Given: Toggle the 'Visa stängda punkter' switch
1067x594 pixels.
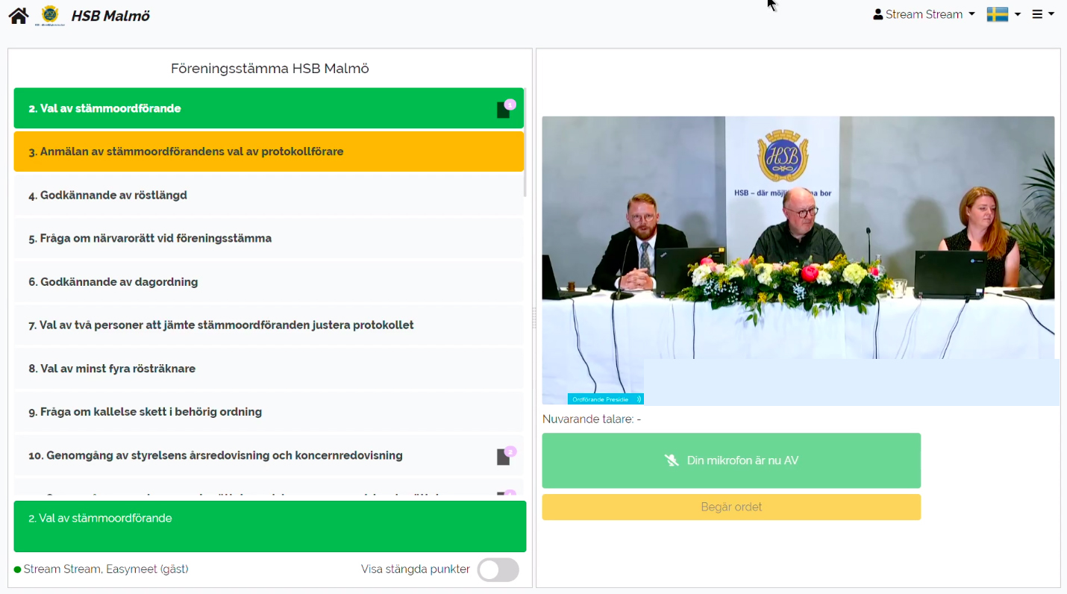Looking at the screenshot, I should point(498,569).
